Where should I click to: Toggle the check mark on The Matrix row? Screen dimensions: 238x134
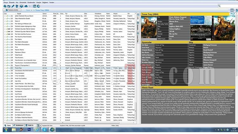(7, 39)
